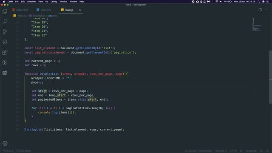Open the View menu
The height and width of the screenshot is (153, 272).
pos(41,2)
